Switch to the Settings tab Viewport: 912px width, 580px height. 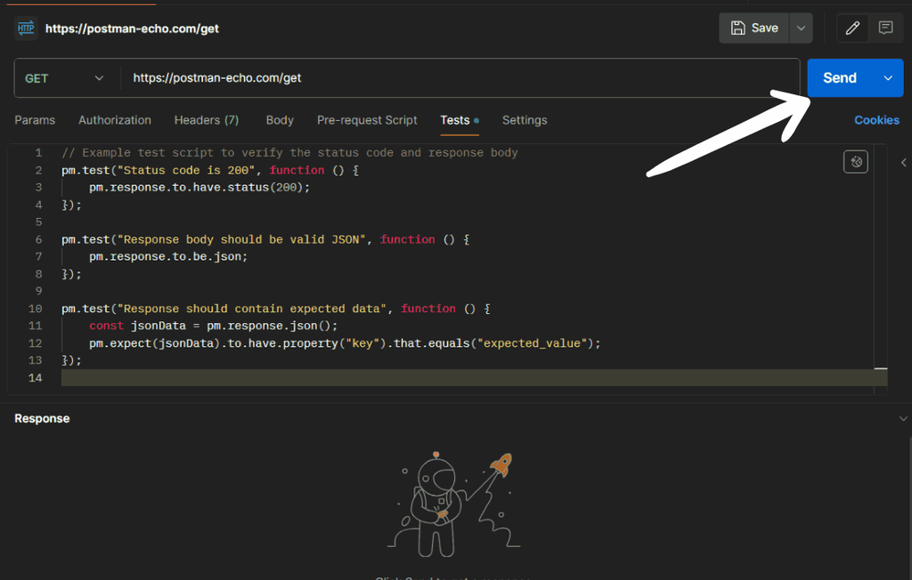coord(525,120)
